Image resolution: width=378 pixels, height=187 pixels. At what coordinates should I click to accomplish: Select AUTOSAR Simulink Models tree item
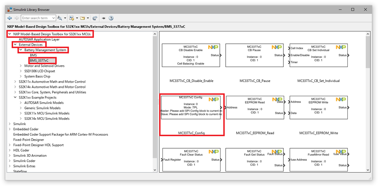coord(44,102)
